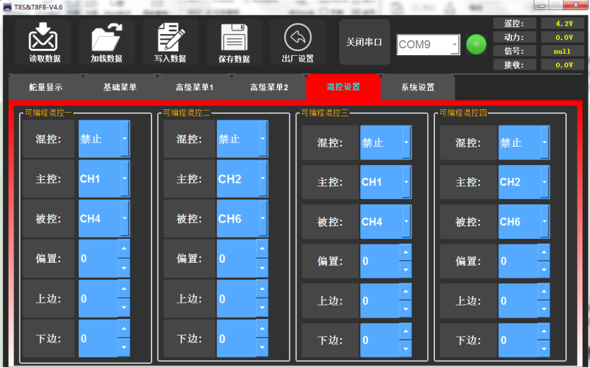This screenshot has width=590, height=368.
Task: Click the 偏置 value field in mix three
Action: 379,261
